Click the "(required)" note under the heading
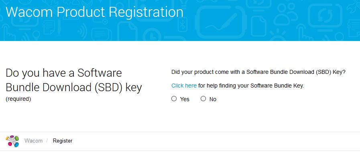Screen dimensions: 360x159 pyautogui.click(x=18, y=99)
